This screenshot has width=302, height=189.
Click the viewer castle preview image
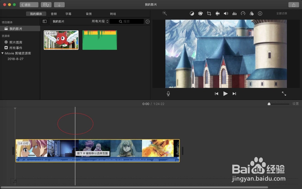tap(226, 54)
